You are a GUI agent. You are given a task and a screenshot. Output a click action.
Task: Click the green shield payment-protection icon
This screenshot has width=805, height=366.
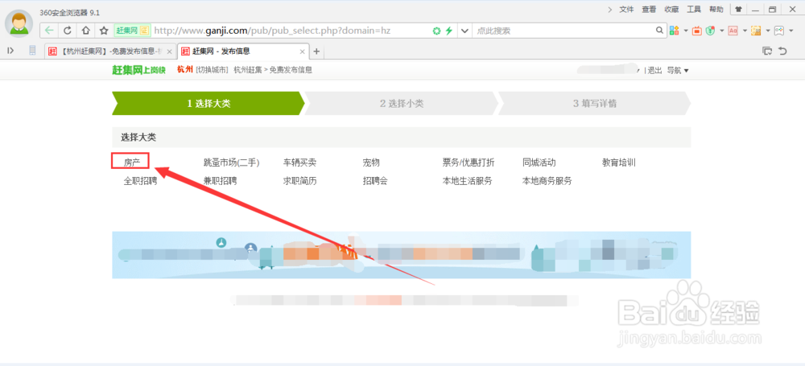(x=711, y=31)
